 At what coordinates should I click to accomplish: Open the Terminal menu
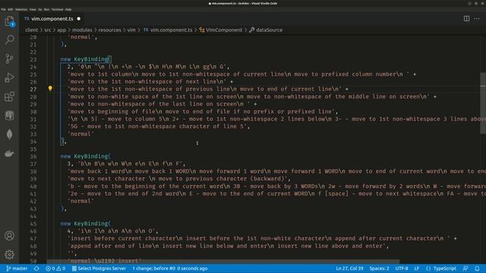[x=57, y=9]
